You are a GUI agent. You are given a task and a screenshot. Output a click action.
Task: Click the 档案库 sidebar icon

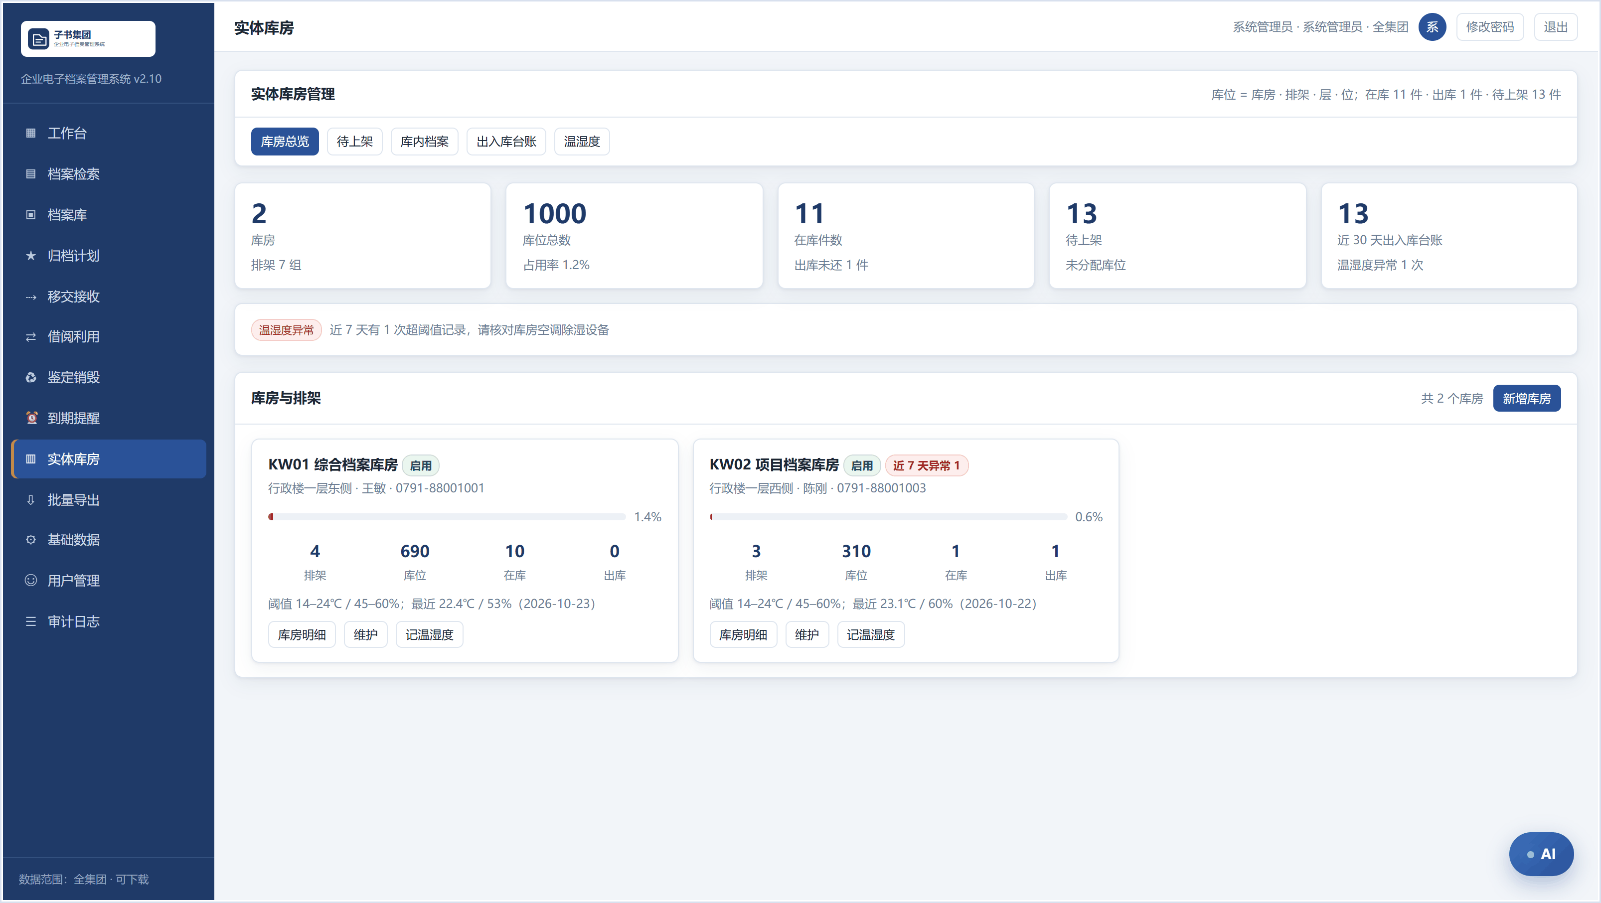click(30, 215)
